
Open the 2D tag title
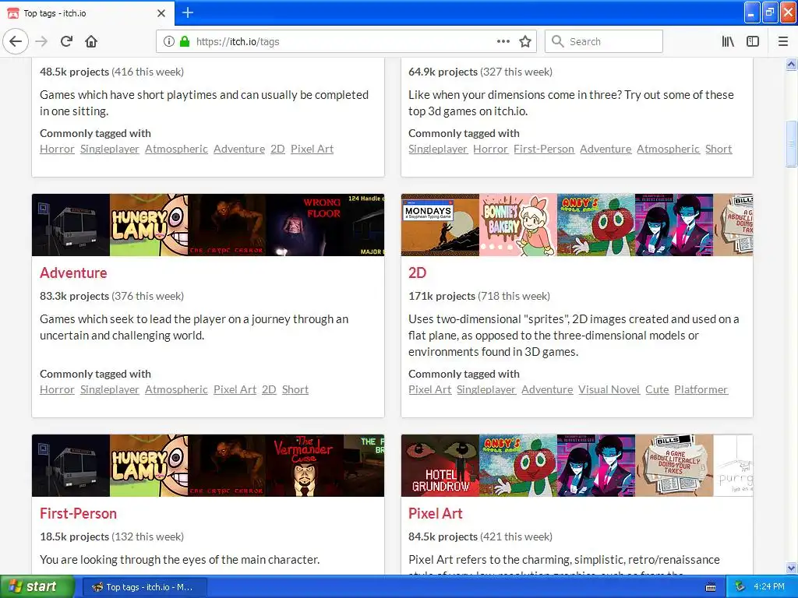click(x=418, y=273)
